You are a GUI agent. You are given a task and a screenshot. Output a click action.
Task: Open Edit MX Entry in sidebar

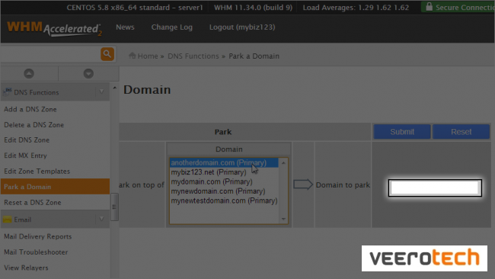pyautogui.click(x=25, y=156)
